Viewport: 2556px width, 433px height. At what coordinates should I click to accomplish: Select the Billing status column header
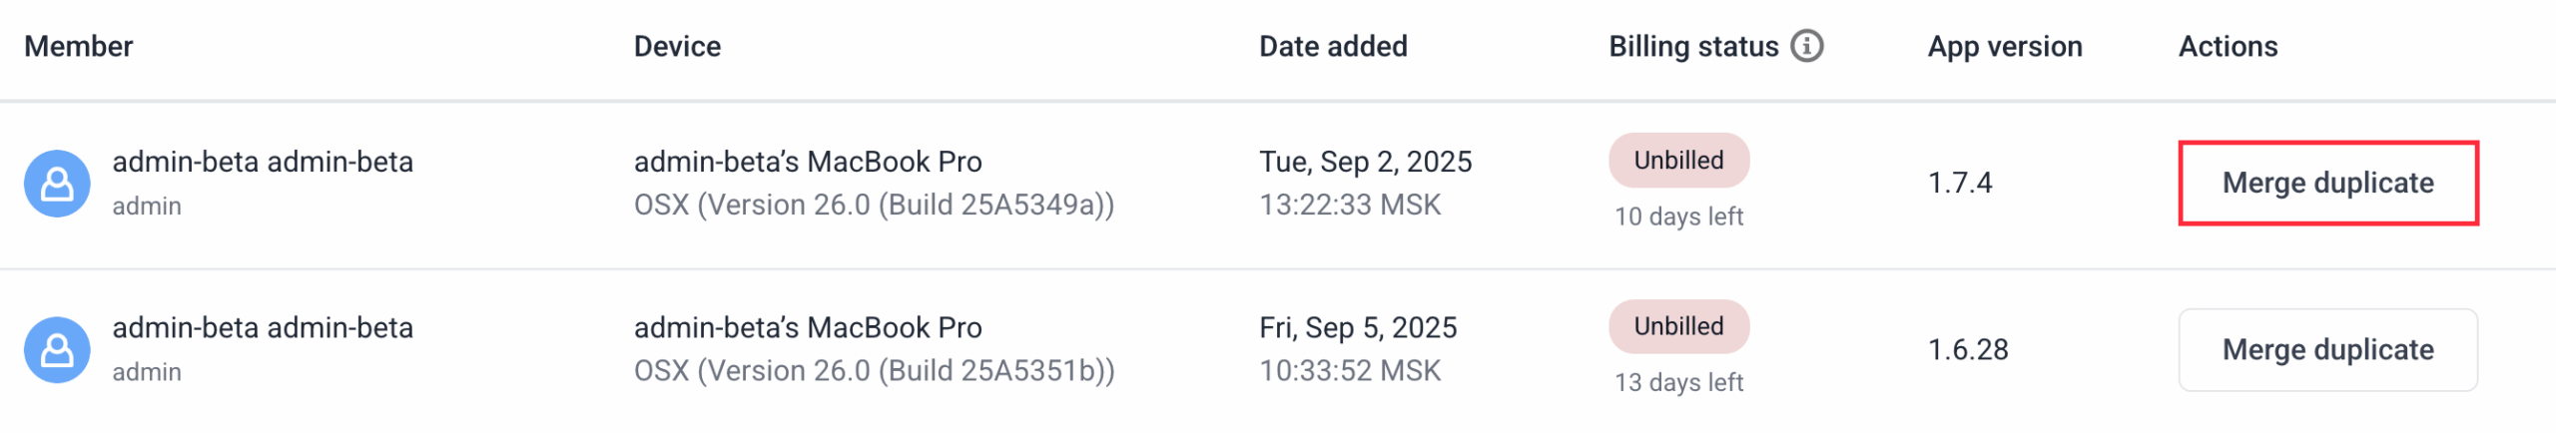[x=1693, y=47]
